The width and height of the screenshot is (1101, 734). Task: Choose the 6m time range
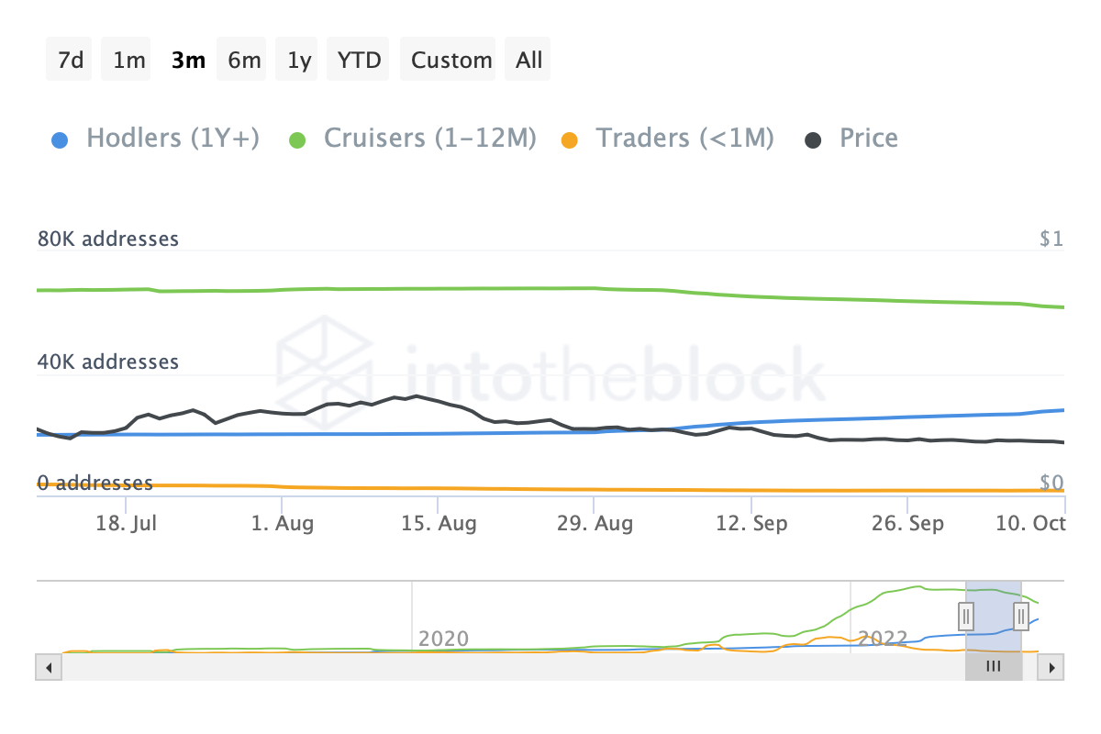tap(244, 61)
